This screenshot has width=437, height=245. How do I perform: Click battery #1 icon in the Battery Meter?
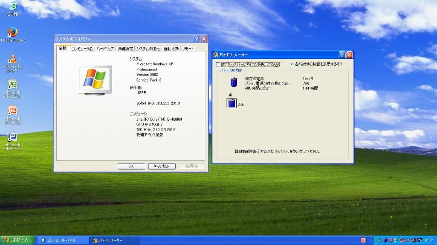tap(231, 103)
